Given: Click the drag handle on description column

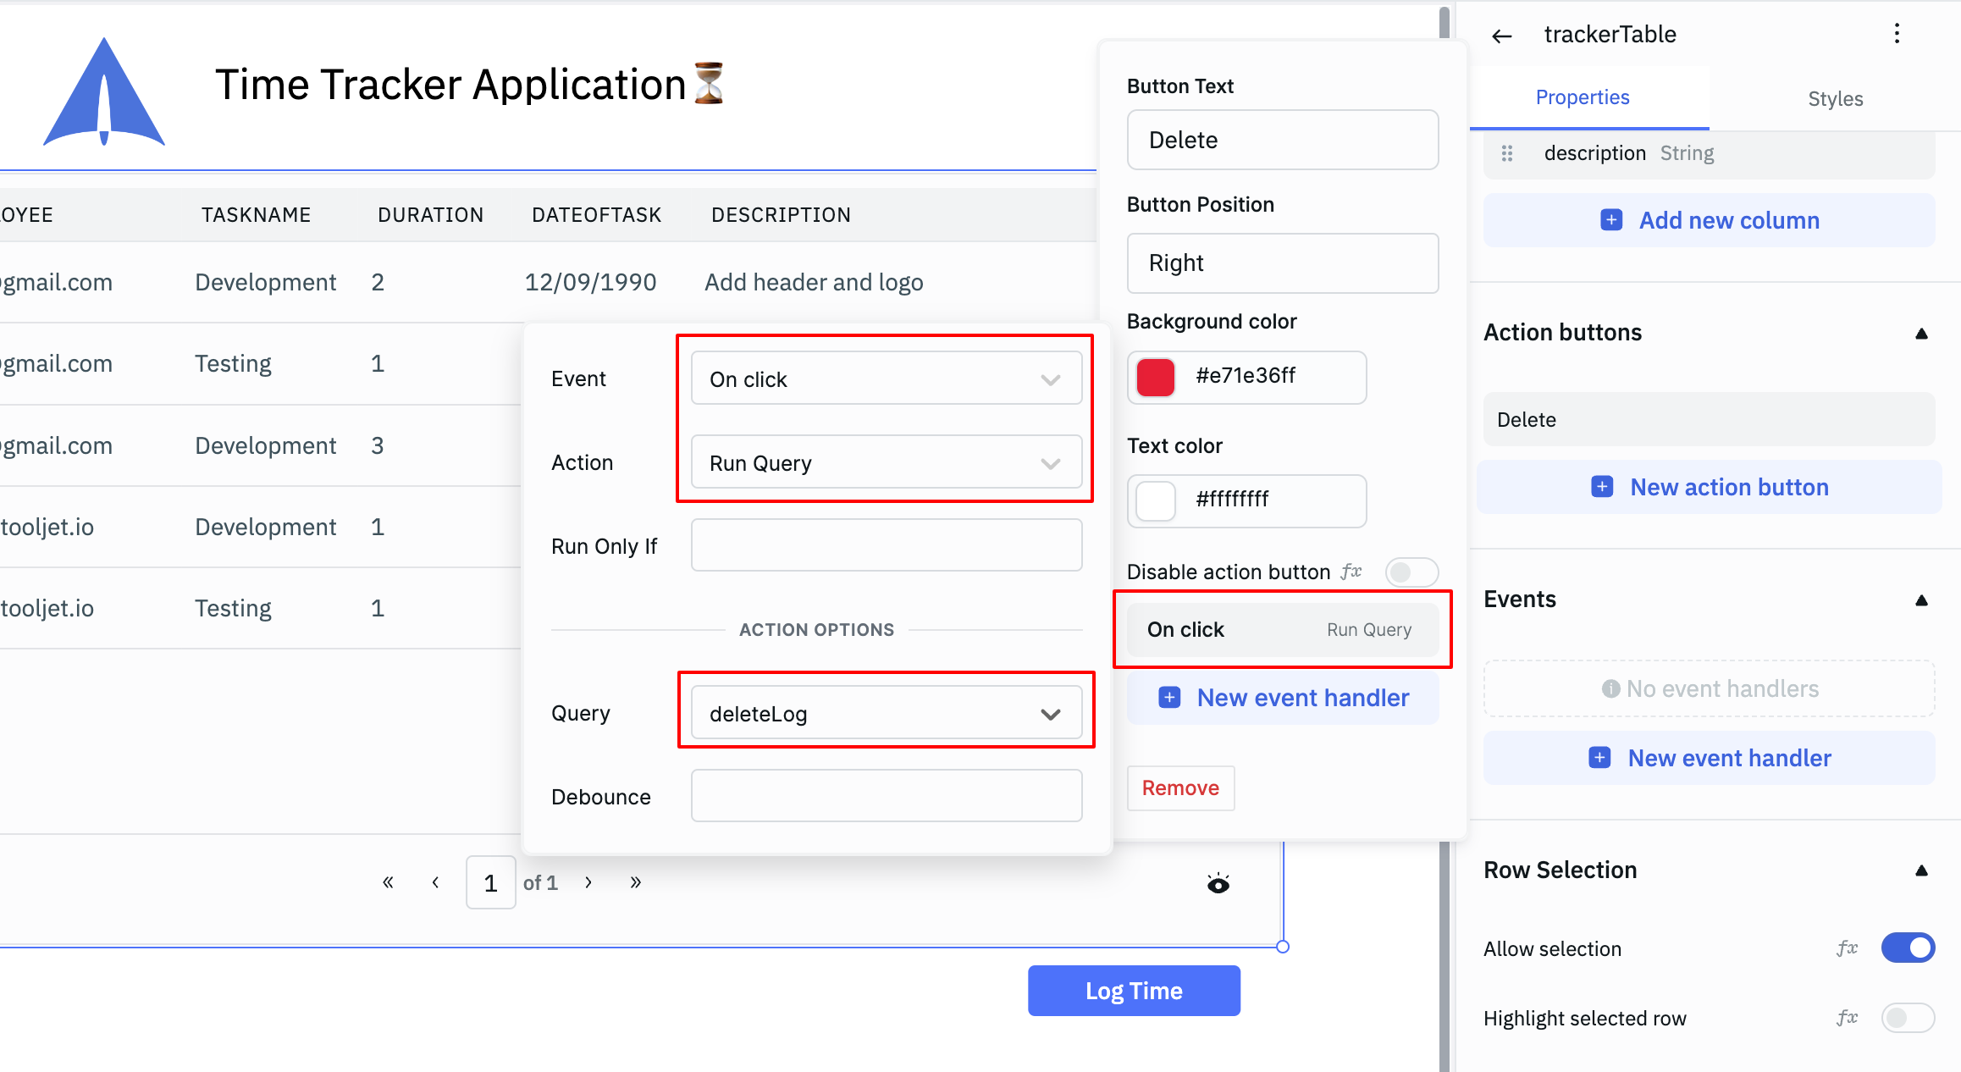Looking at the screenshot, I should tap(1507, 153).
